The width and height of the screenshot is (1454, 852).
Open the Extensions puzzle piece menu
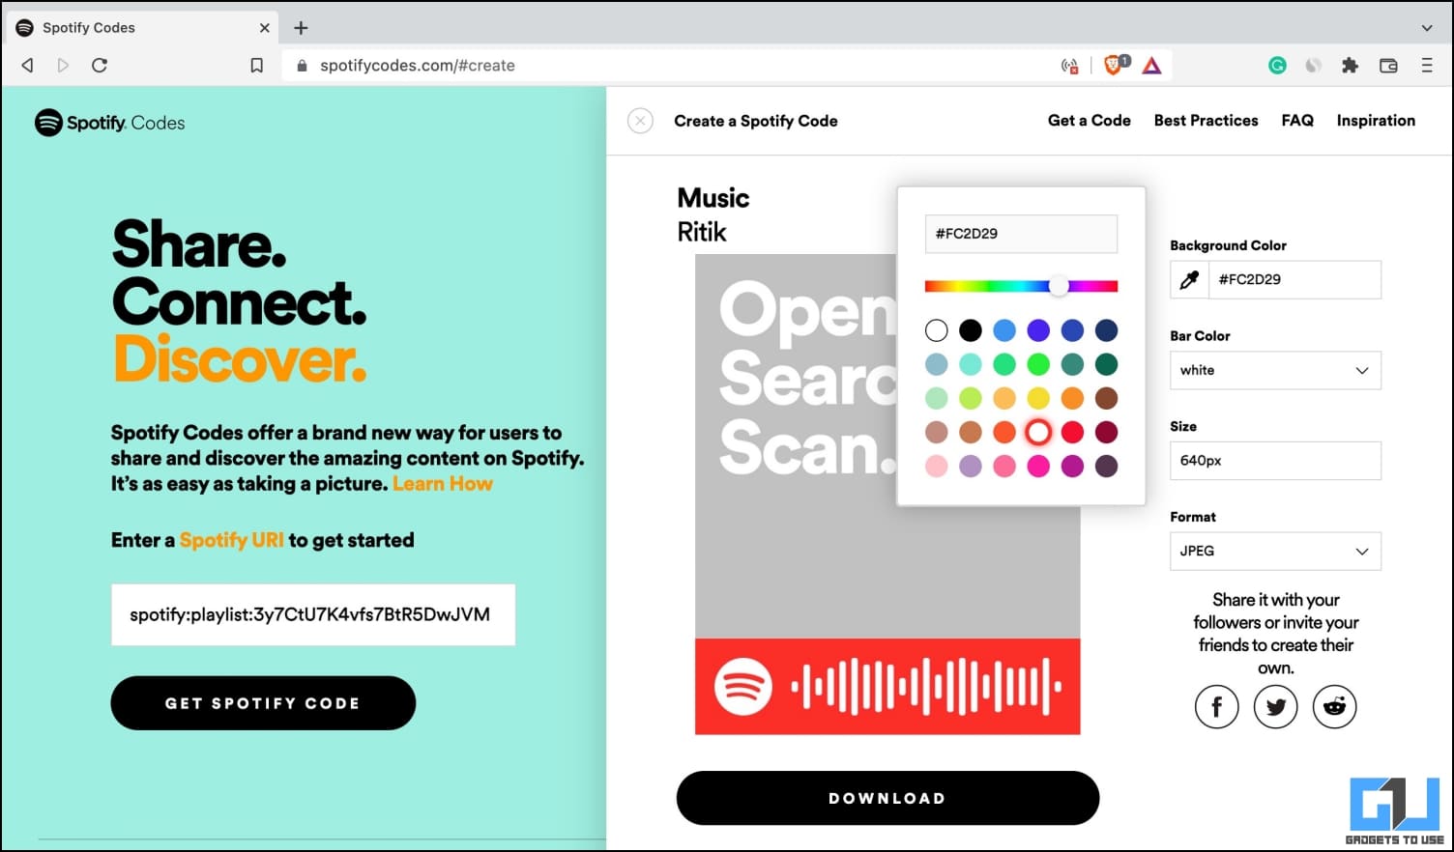(x=1350, y=66)
